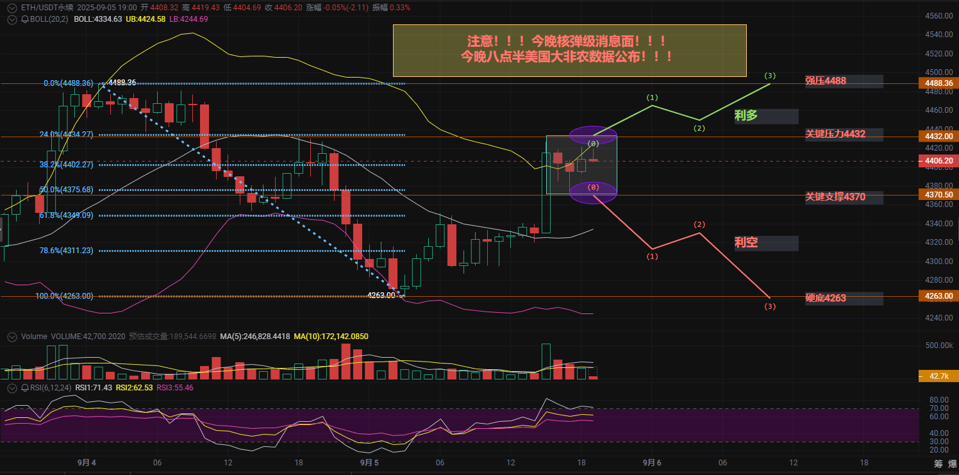The height and width of the screenshot is (475, 959).
Task: Collapse the BOLL indicator legend chevron
Action: (x=13, y=19)
